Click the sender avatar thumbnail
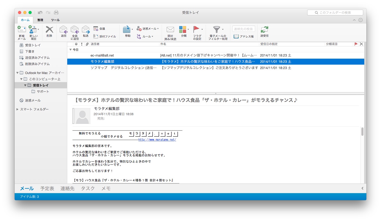This screenshot has height=221, width=381. coord(82,116)
